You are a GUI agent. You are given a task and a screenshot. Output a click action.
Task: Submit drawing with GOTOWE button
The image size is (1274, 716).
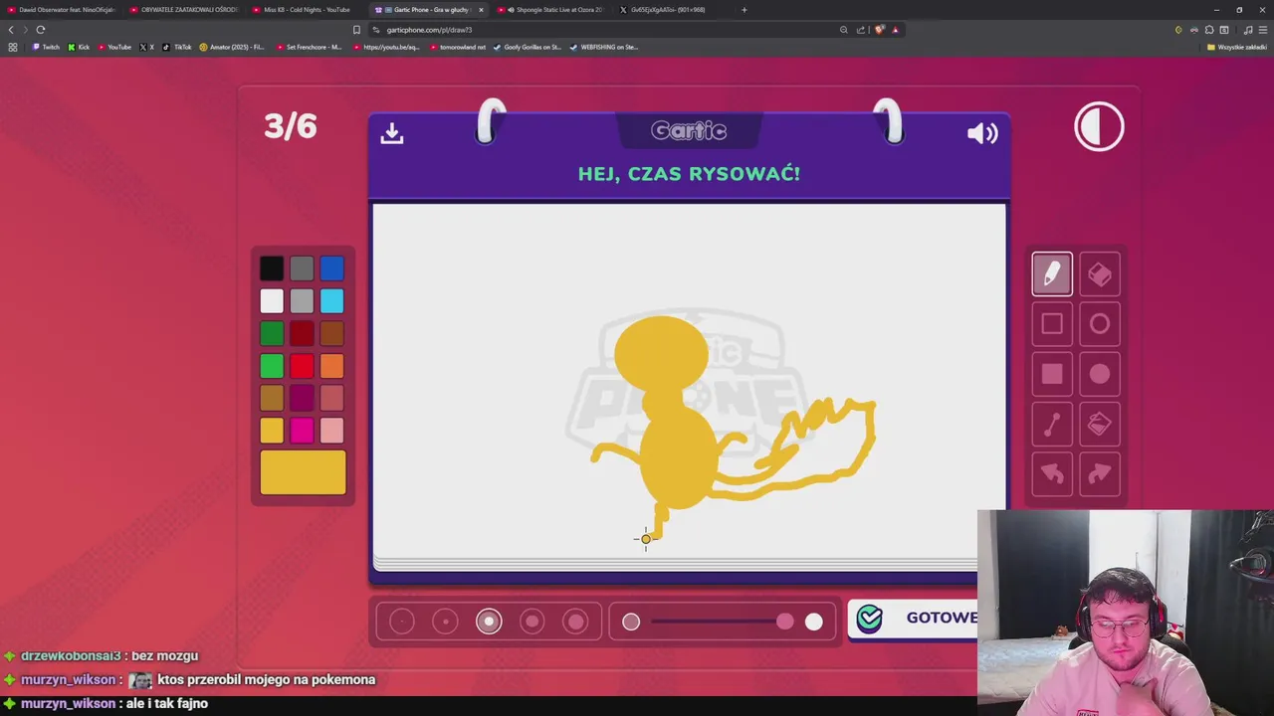913,619
